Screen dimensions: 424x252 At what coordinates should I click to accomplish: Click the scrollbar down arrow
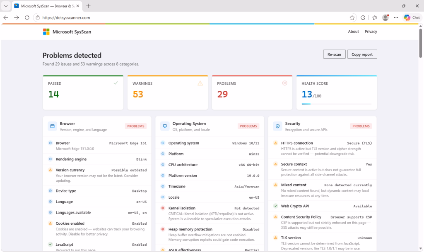tap(421, 249)
